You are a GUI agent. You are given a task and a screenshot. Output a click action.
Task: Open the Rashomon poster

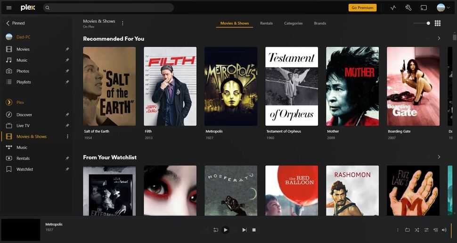pyautogui.click(x=352, y=191)
